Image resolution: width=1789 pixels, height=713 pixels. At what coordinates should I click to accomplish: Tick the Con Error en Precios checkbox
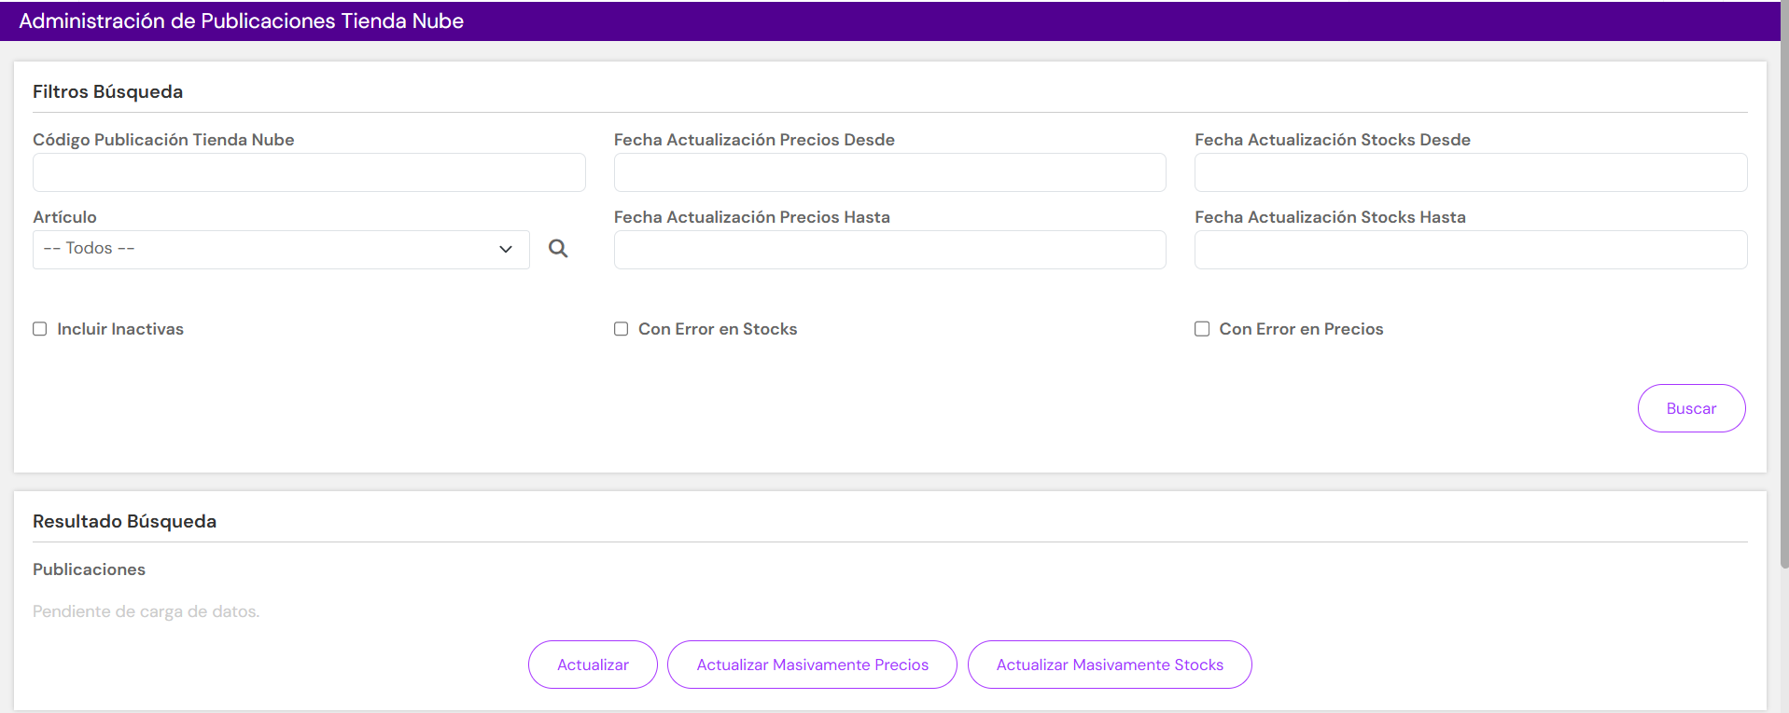[1202, 329]
